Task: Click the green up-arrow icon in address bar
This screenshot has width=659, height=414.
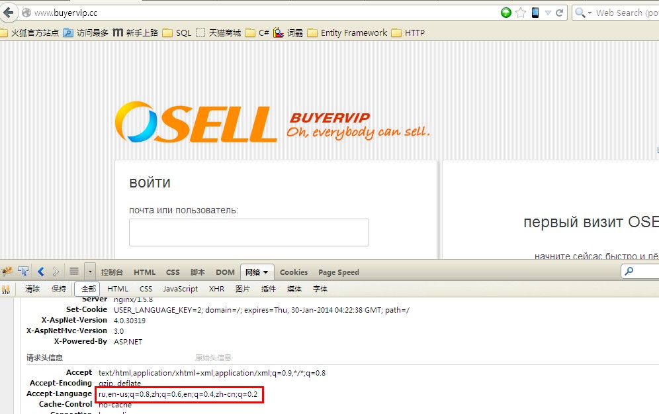Action: coord(506,13)
